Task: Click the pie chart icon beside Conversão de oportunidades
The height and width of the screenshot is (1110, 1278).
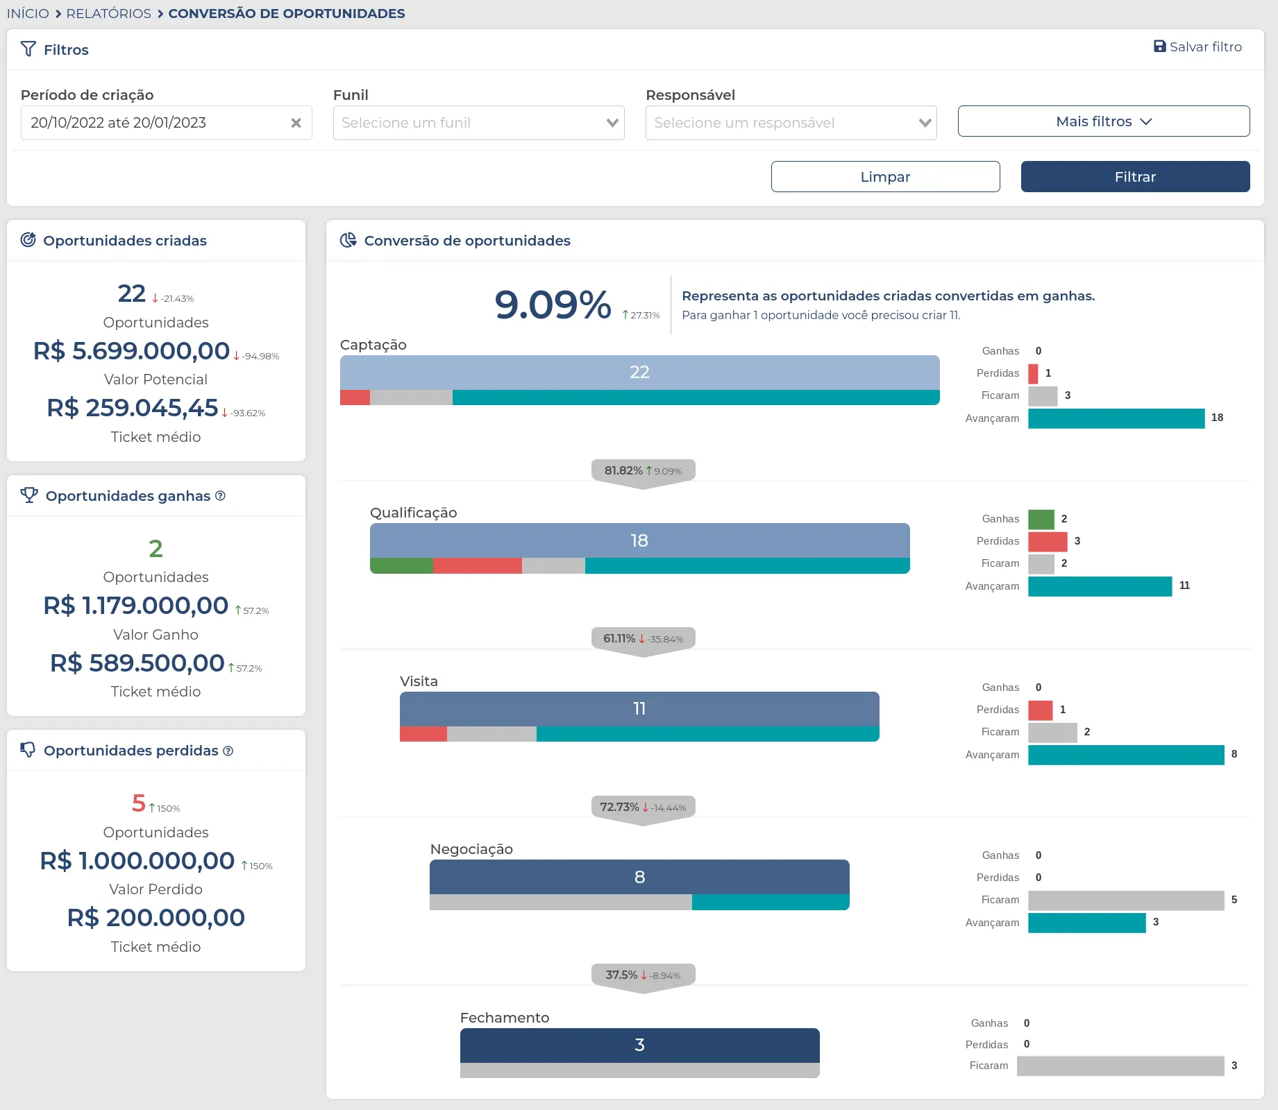Action: point(348,240)
